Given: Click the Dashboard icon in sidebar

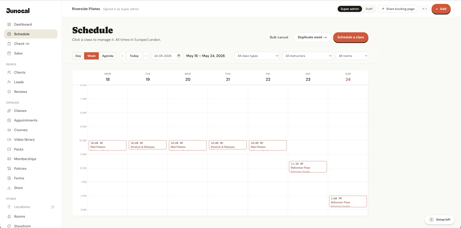Looking at the screenshot, I should (9, 24).
